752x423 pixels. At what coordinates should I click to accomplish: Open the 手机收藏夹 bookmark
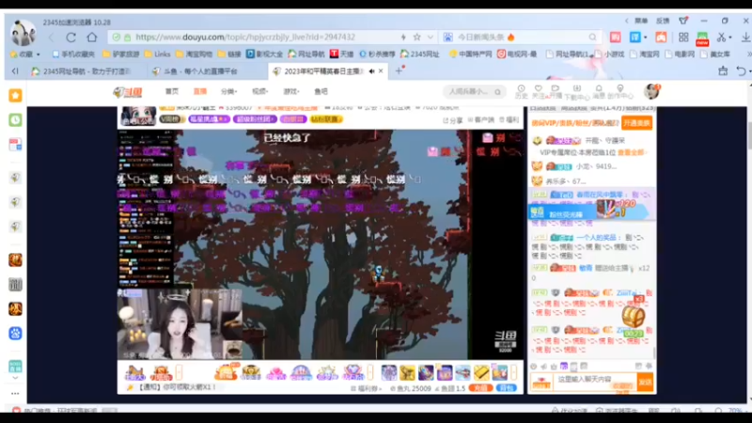tap(74, 55)
